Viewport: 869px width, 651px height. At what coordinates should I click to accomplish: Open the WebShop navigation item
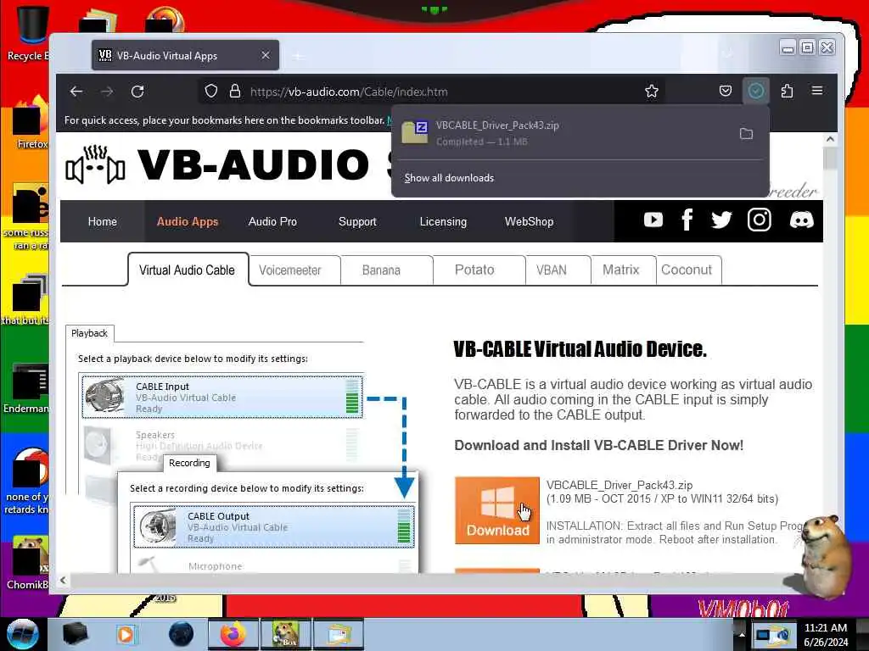[529, 221]
